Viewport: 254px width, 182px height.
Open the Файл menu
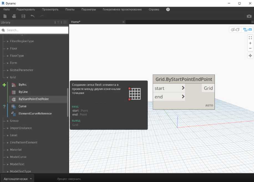click(6, 9)
